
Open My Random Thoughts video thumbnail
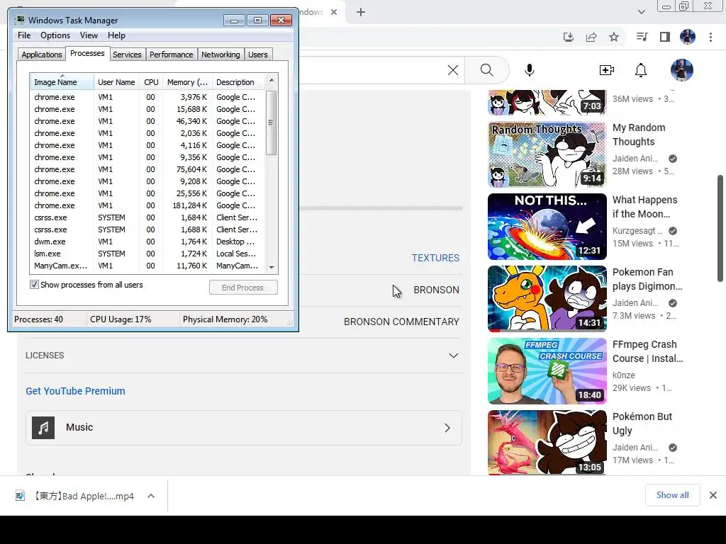[547, 154]
